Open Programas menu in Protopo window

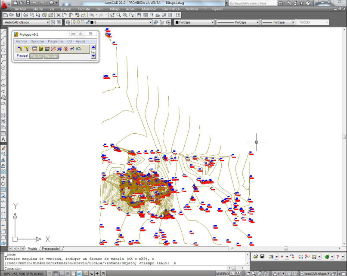coord(56,41)
